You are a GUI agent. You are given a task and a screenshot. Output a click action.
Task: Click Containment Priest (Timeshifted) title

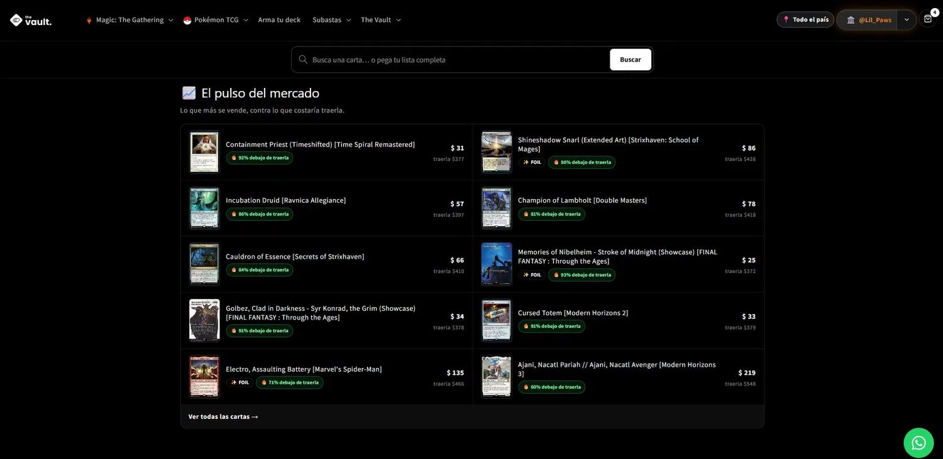pos(321,144)
